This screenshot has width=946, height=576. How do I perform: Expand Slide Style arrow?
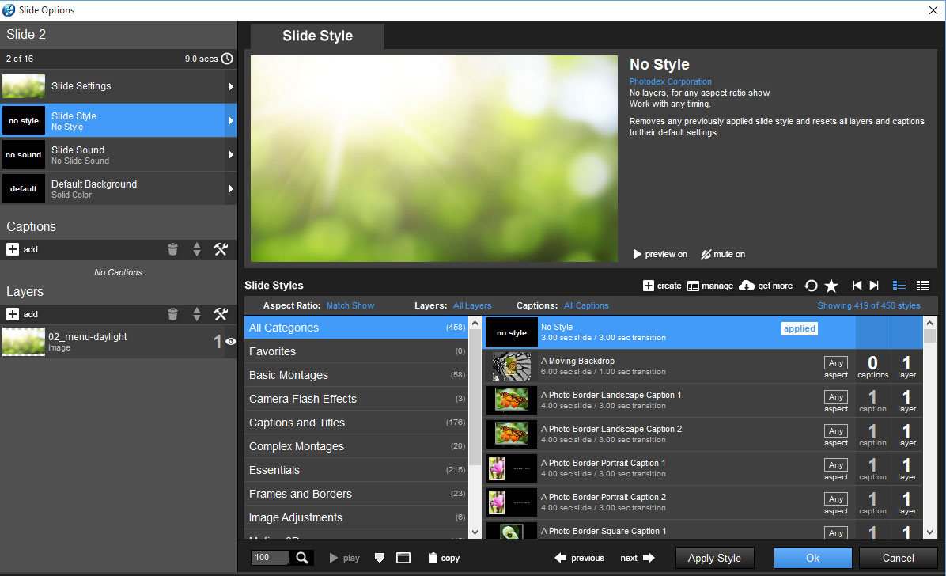pos(231,121)
